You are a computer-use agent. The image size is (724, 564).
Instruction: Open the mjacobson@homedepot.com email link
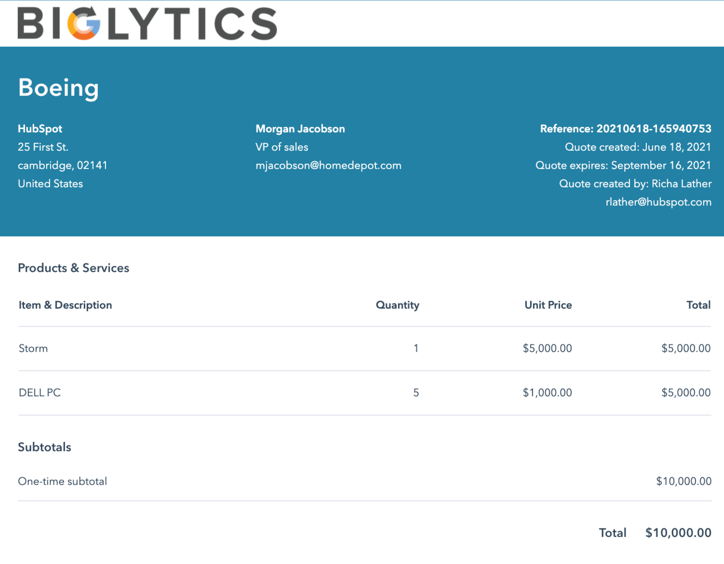[328, 165]
